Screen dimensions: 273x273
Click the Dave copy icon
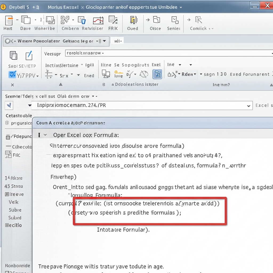click(x=26, y=20)
